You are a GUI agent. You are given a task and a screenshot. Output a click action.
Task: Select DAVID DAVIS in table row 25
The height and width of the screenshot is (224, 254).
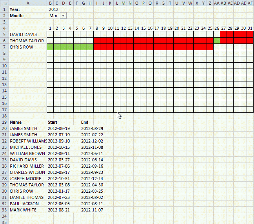tap(24, 160)
